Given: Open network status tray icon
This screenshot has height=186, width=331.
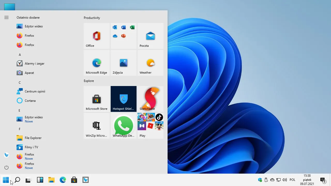Looking at the screenshot, I should coord(279,180).
